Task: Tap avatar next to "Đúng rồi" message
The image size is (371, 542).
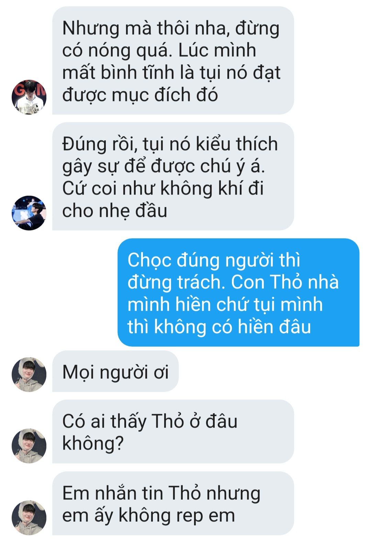Action: pos(29,213)
